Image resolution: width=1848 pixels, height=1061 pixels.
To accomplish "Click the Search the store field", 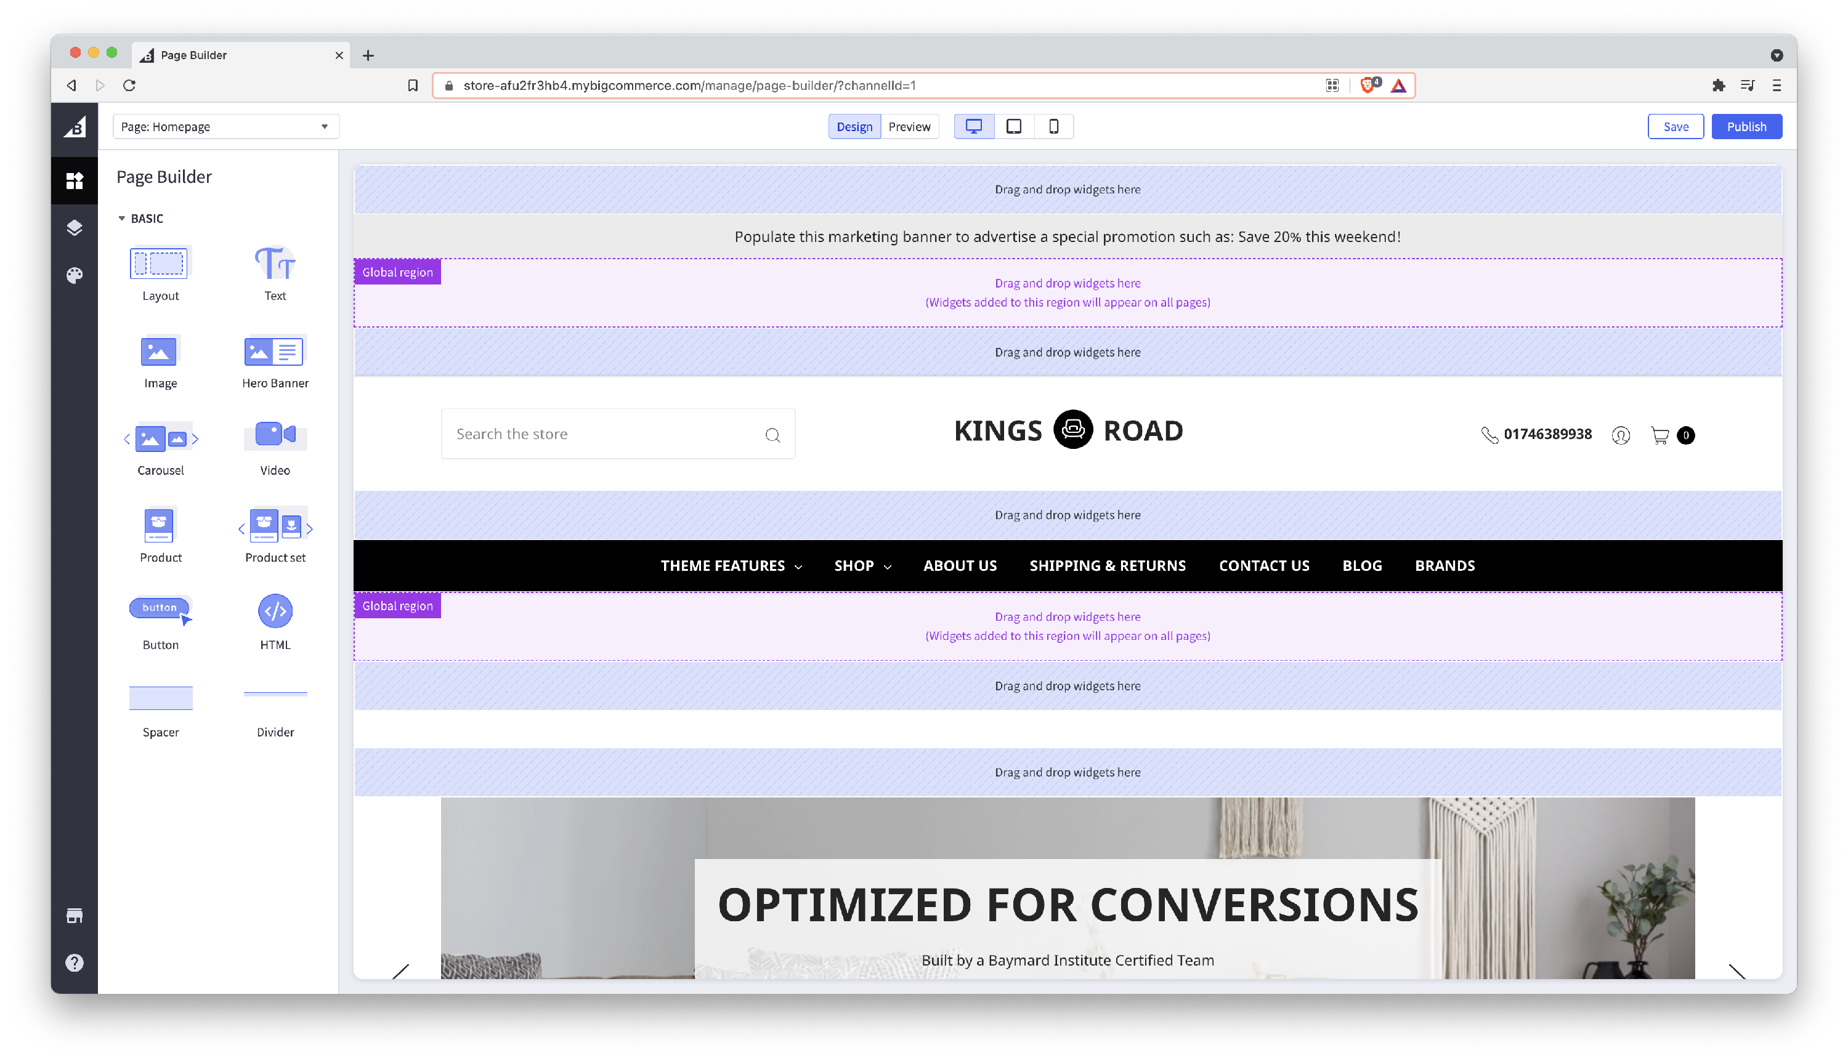I will (617, 434).
